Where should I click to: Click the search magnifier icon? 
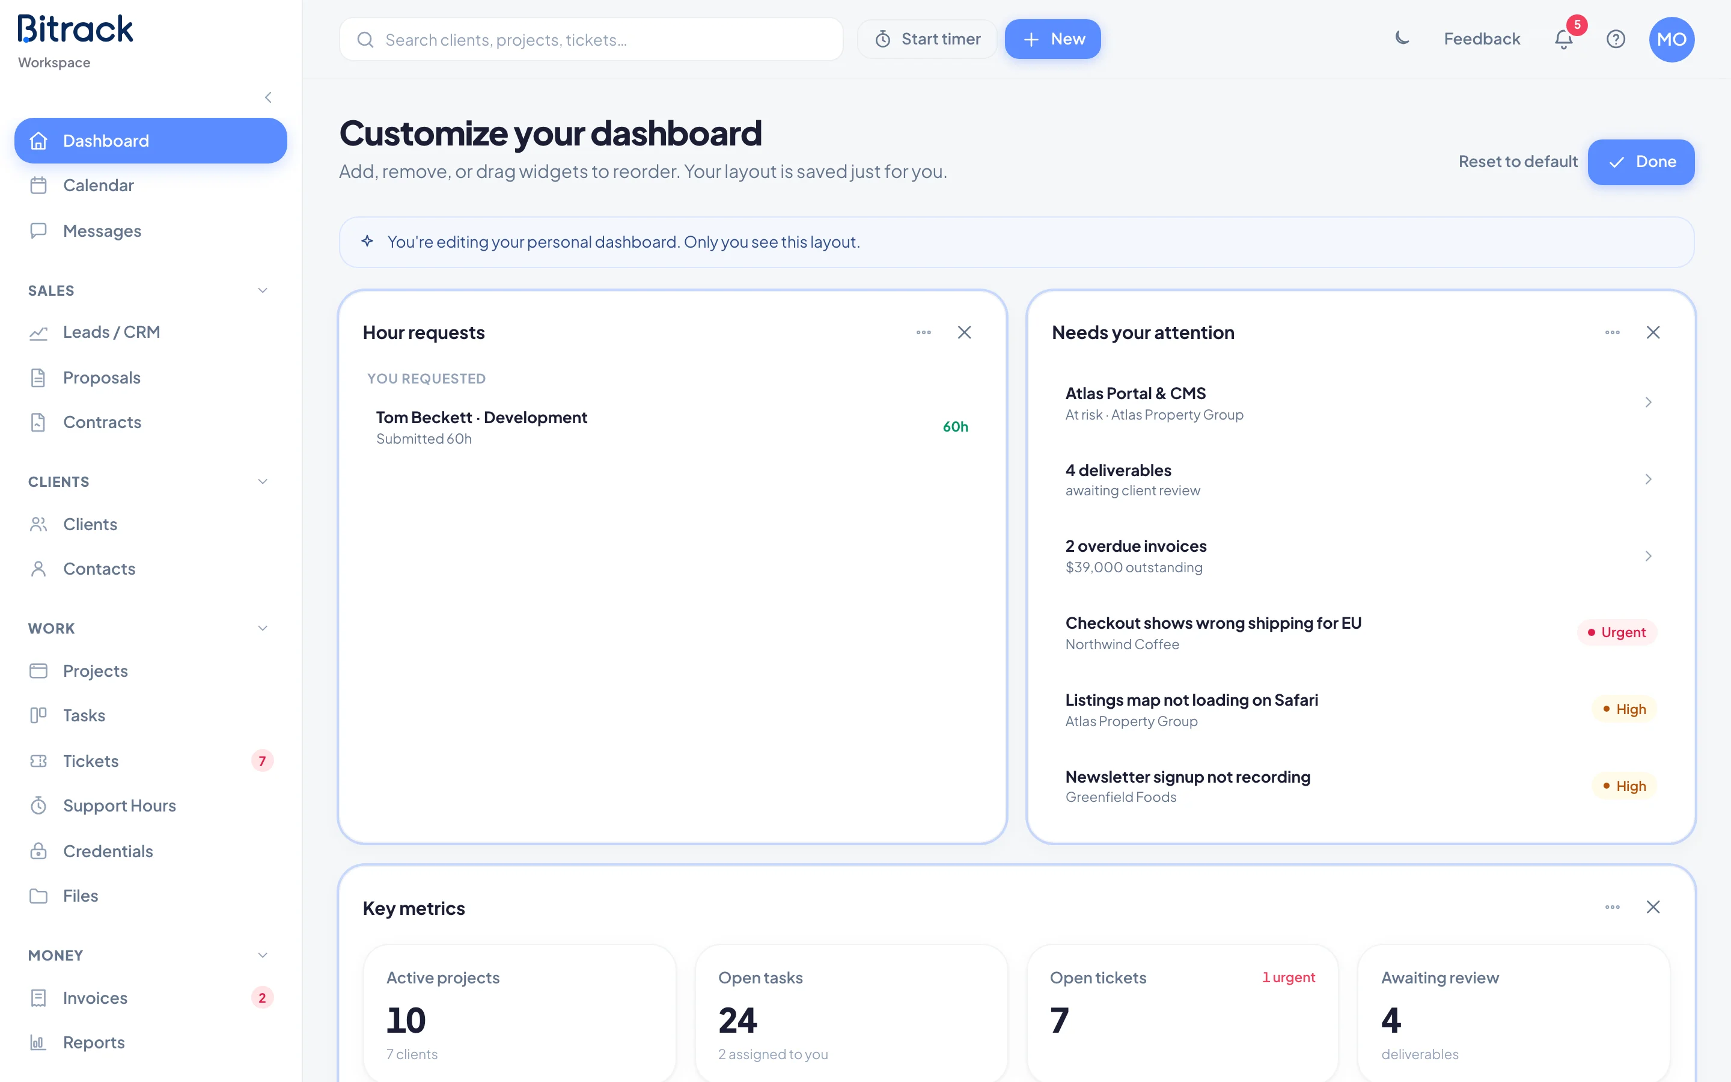click(x=365, y=39)
